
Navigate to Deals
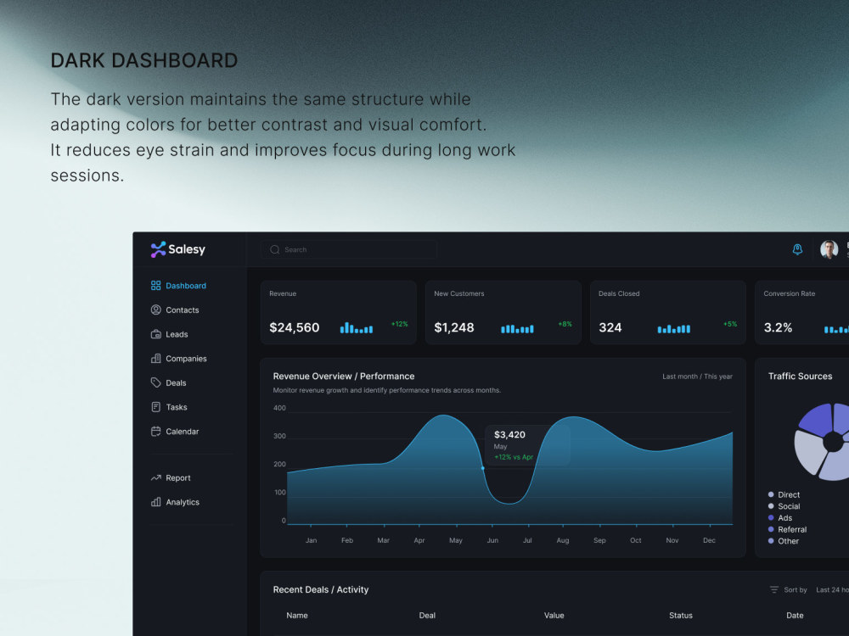[176, 383]
